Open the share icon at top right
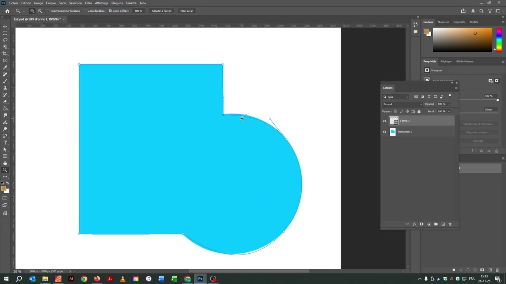The image size is (506, 284). [x=463, y=11]
